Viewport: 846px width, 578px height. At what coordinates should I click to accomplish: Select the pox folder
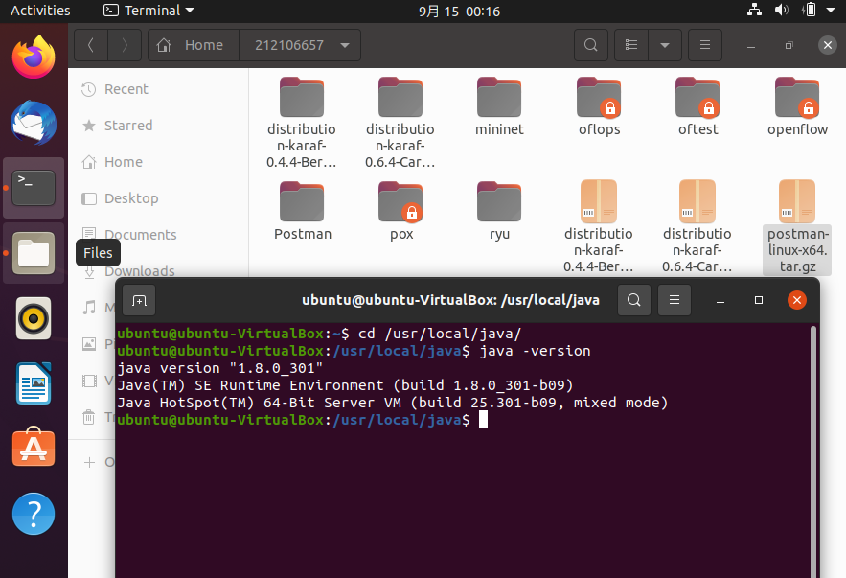[400, 211]
